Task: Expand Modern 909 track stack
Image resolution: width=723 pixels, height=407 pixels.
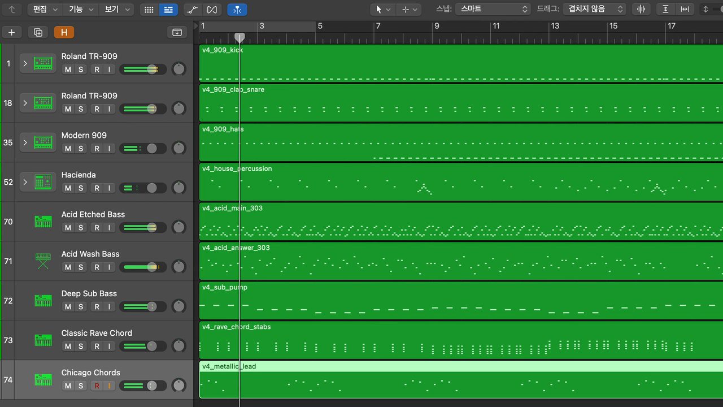Action: click(x=25, y=142)
